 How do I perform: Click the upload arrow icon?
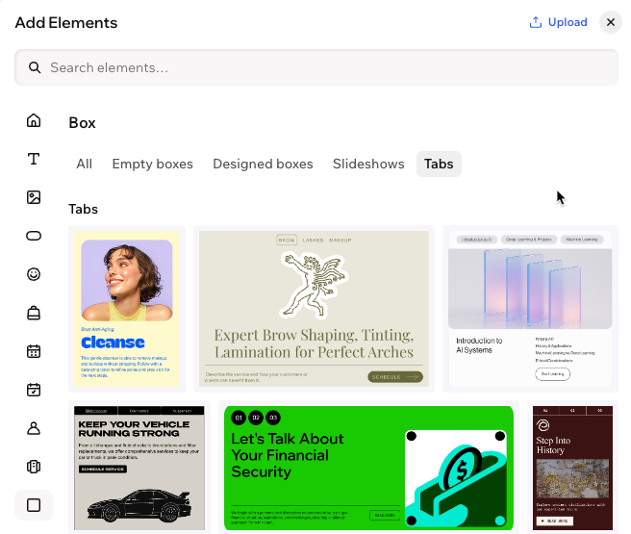pyautogui.click(x=535, y=22)
